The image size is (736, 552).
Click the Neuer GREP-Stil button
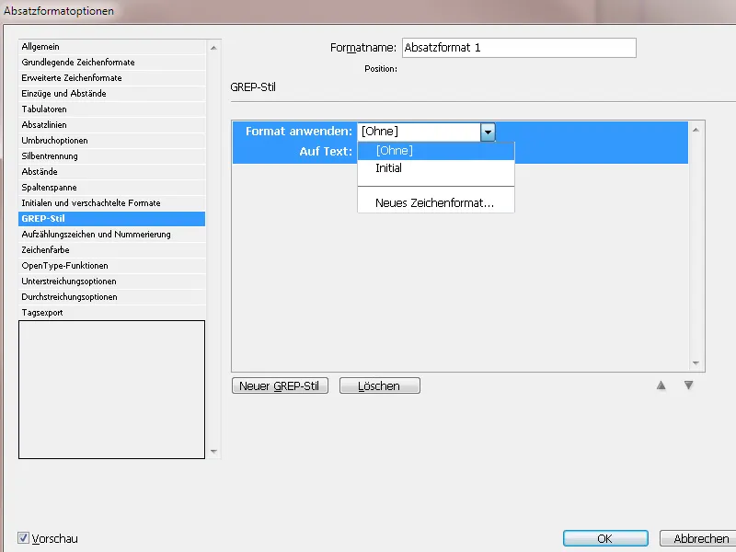tap(280, 385)
